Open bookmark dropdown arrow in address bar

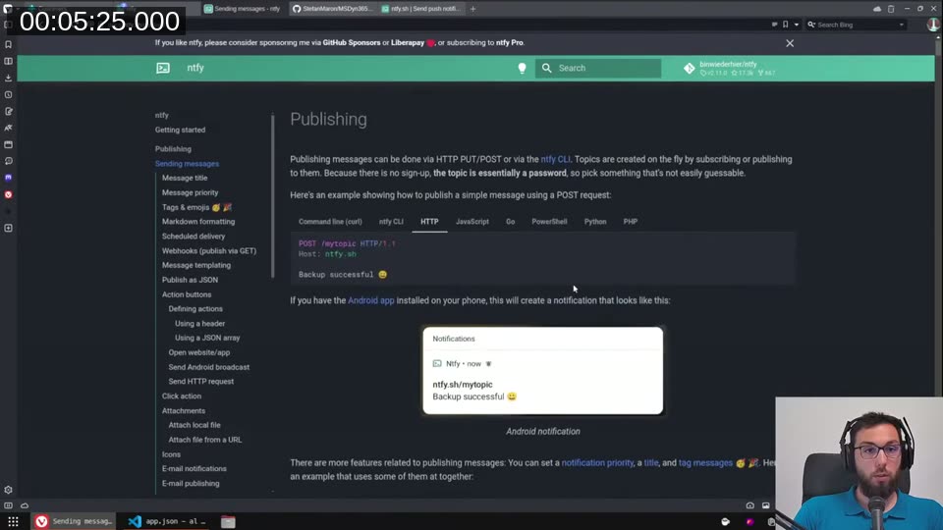[797, 25]
